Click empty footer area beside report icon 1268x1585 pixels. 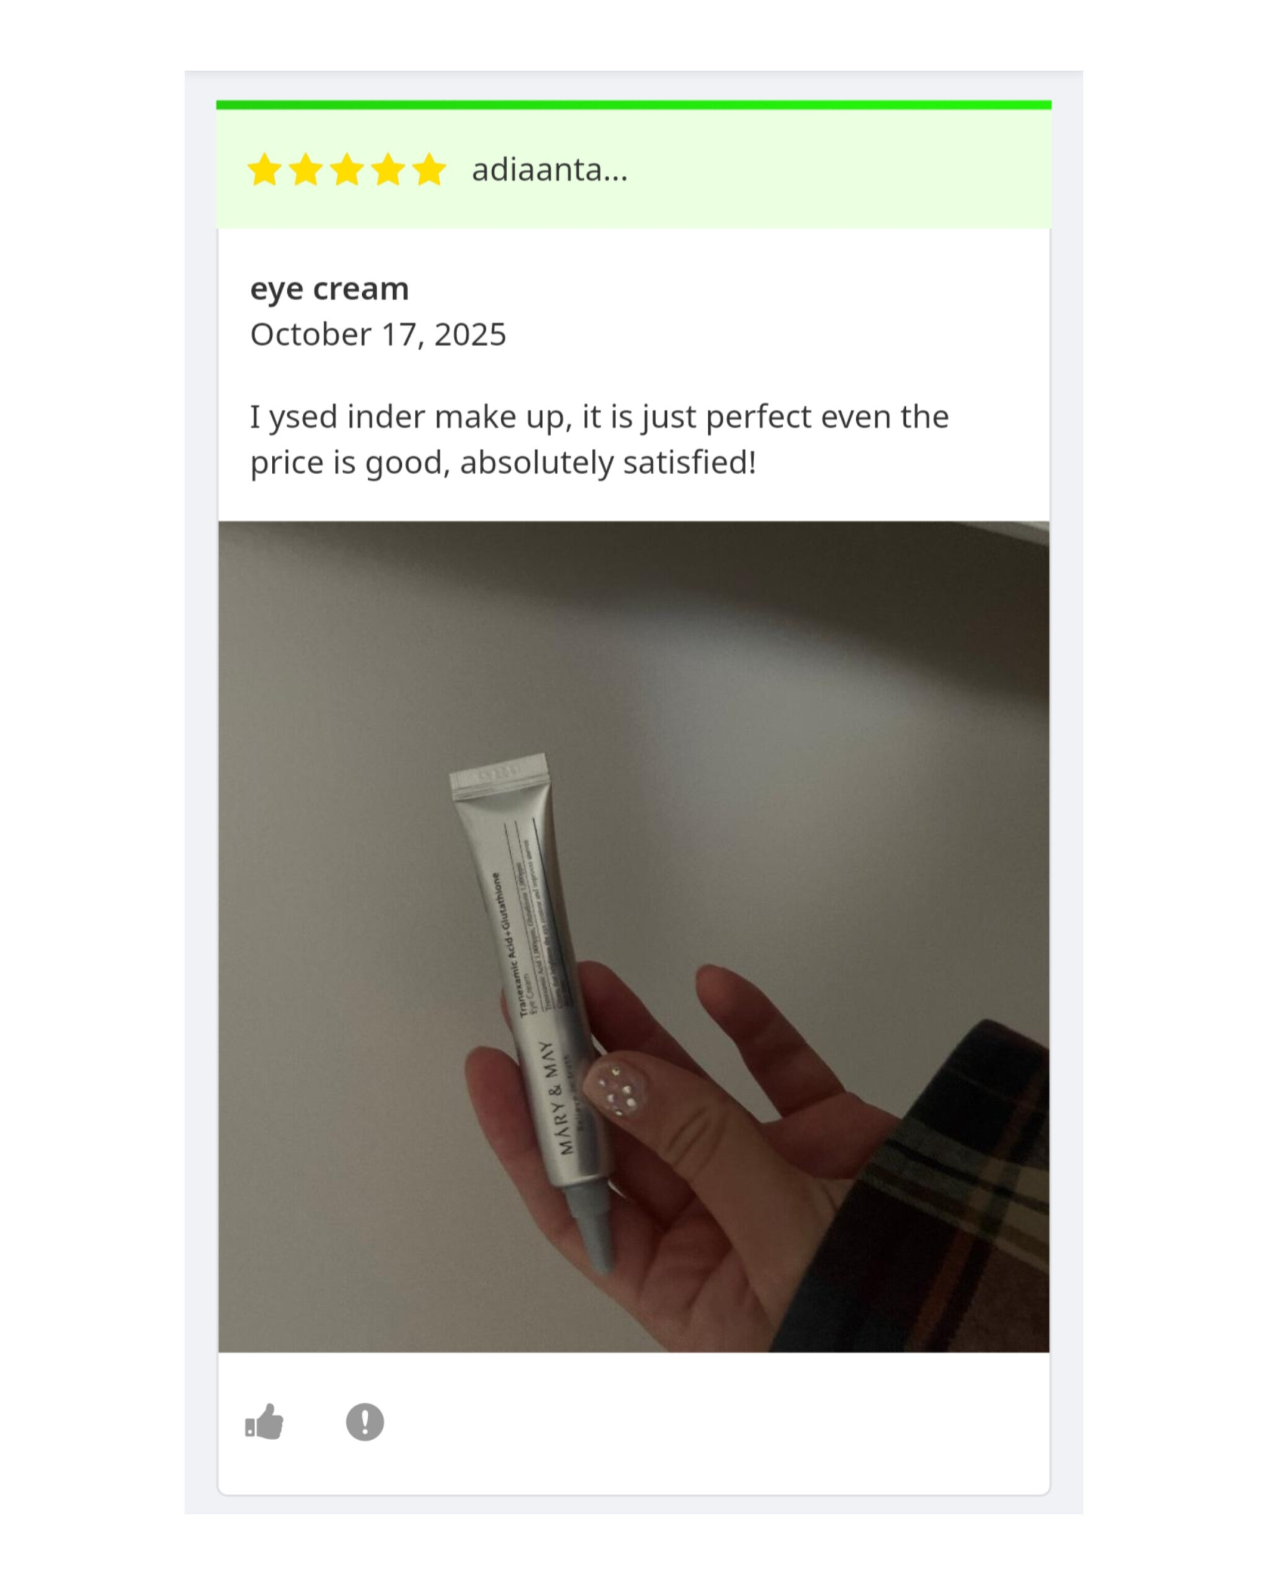point(717,1422)
